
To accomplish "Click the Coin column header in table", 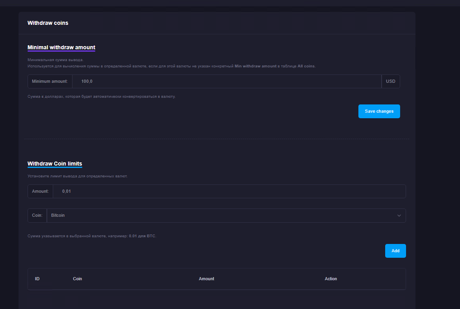I will (78, 279).
